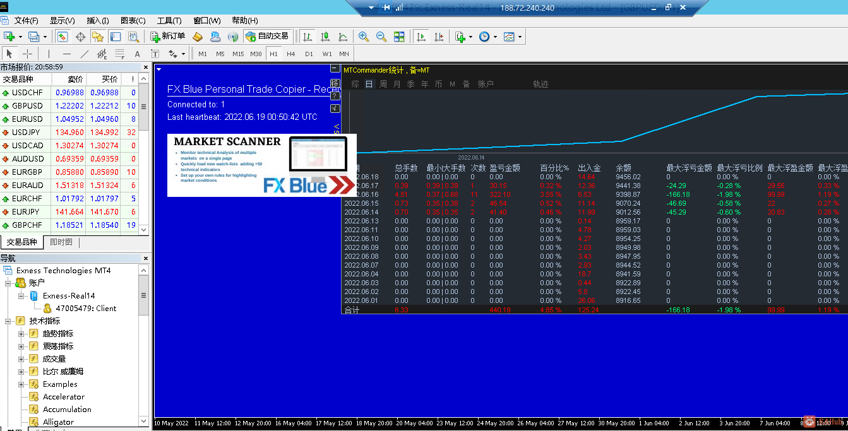Switch to M1 timeframe

point(203,54)
